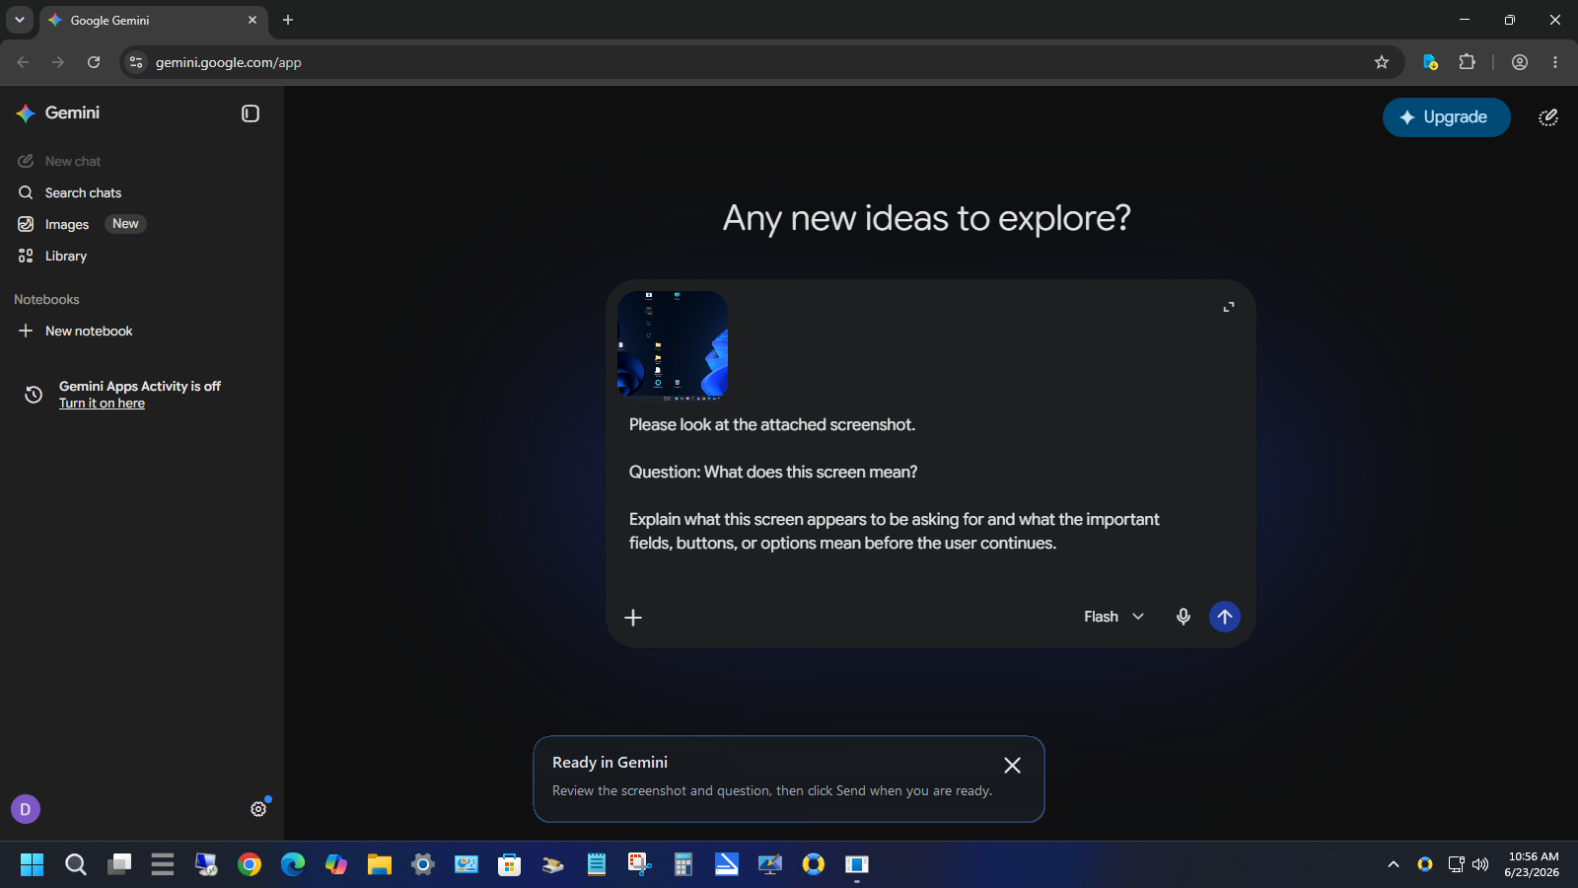This screenshot has width=1578, height=888.
Task: Go back in browser history
Action: point(23,62)
